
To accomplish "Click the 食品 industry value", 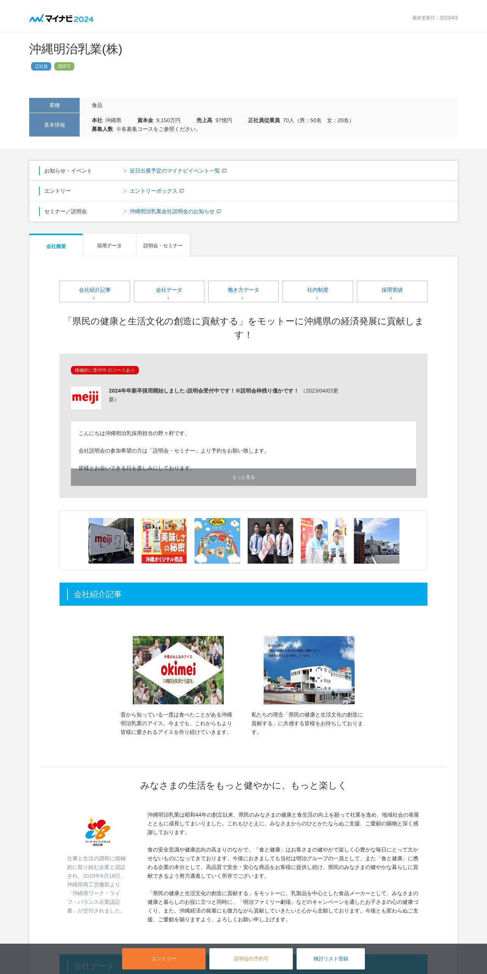I will point(97,105).
